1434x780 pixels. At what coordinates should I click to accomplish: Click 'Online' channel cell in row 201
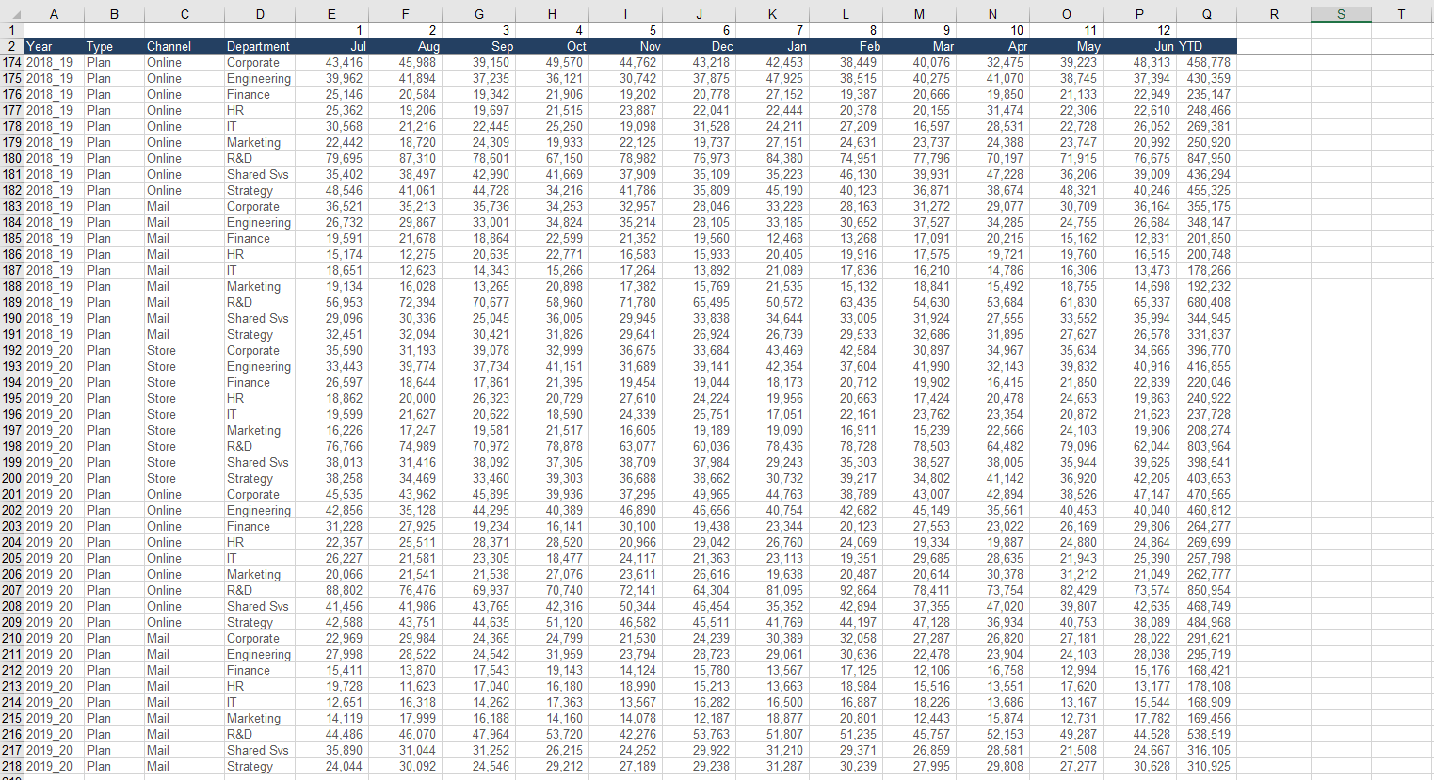point(185,494)
